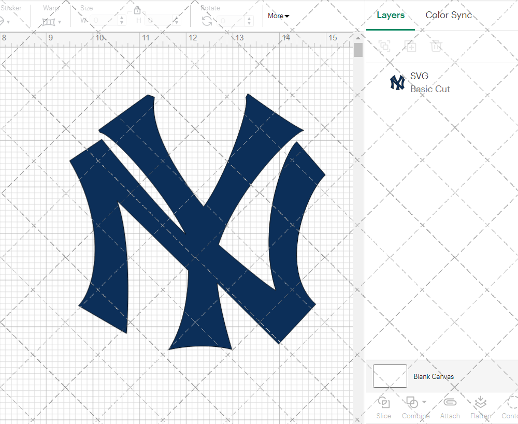This screenshot has height=424, width=518.
Task: Select the Basic Cut operation label
Action: tap(430, 89)
